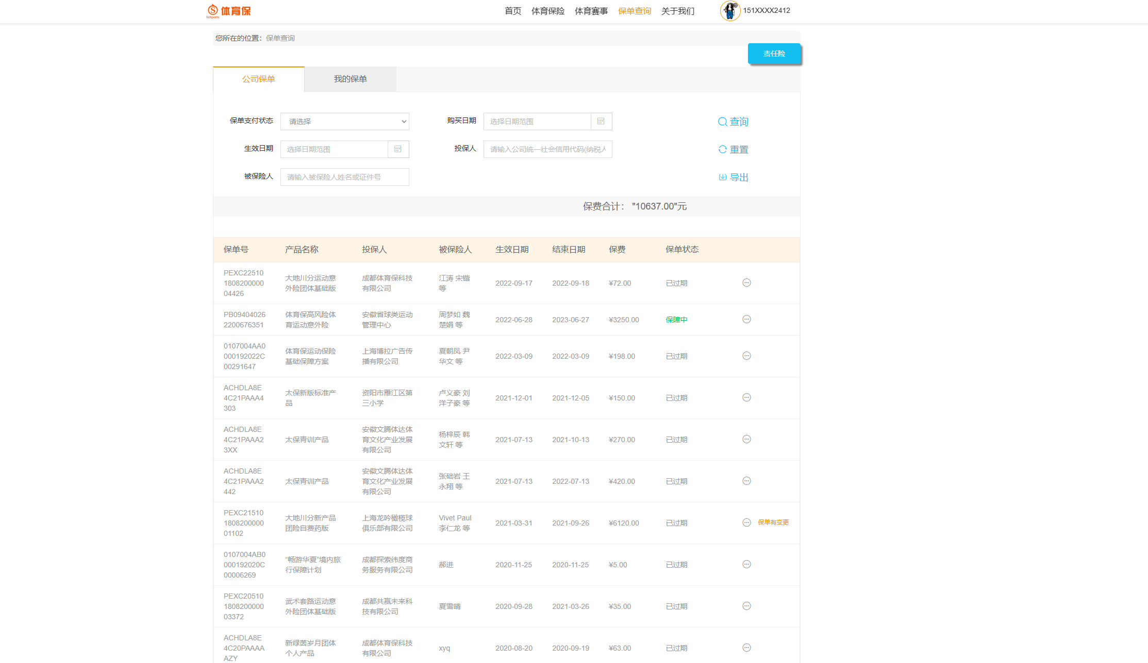Screen dimensions: 1148x663
Task: Open the 关于我们 page
Action: coord(677,11)
